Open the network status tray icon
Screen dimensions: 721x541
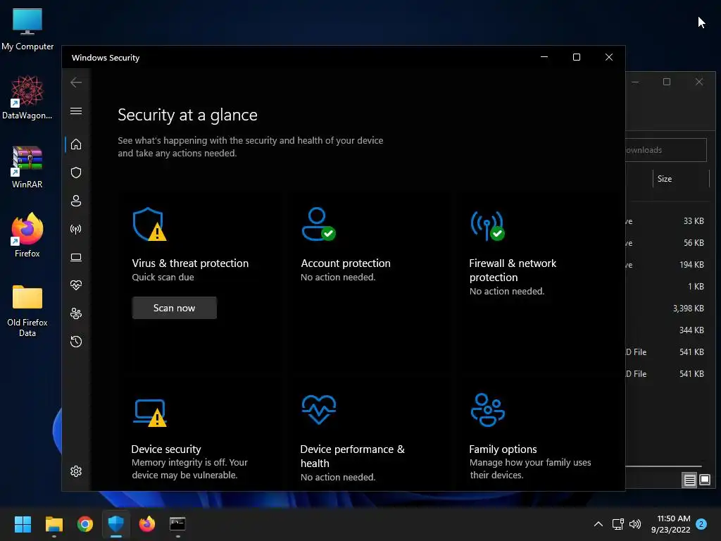coord(618,524)
